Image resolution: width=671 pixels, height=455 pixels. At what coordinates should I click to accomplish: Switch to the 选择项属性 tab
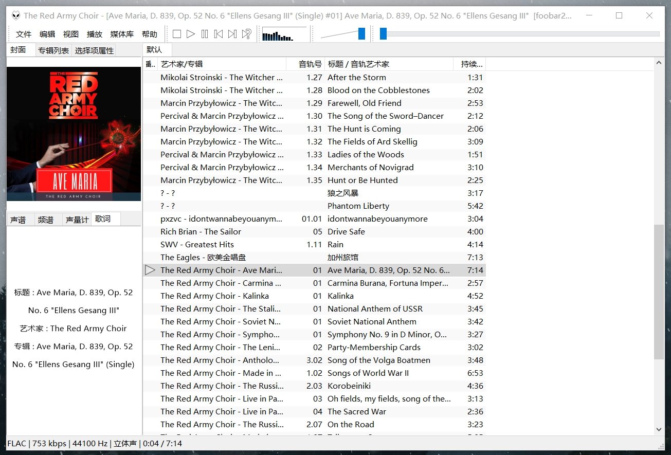pos(94,50)
